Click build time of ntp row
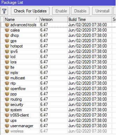The image size is (140, 135). pyautogui.click(x=88, y=83)
